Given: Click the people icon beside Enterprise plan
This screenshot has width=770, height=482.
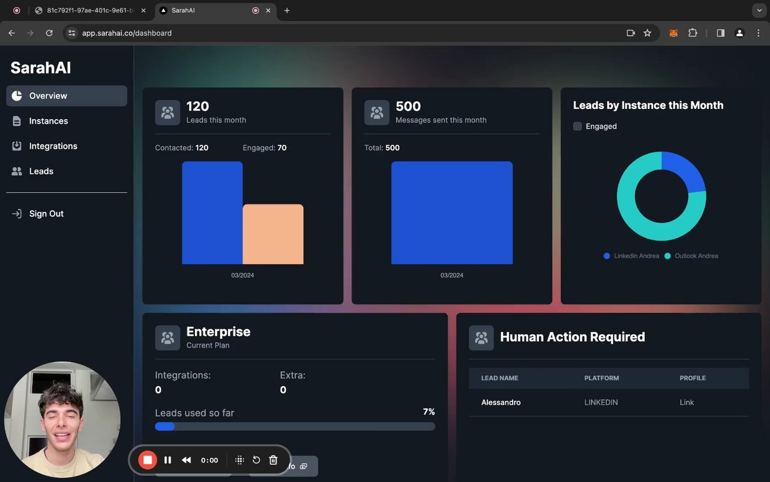Looking at the screenshot, I should 167,338.
